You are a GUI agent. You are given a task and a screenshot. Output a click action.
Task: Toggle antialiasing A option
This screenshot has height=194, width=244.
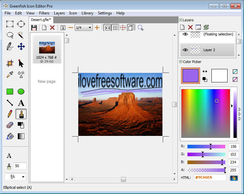[9, 156]
